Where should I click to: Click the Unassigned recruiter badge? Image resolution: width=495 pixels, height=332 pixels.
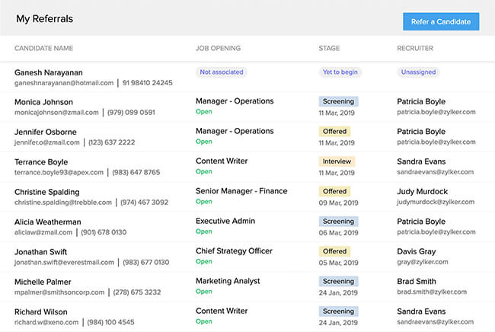click(x=418, y=72)
